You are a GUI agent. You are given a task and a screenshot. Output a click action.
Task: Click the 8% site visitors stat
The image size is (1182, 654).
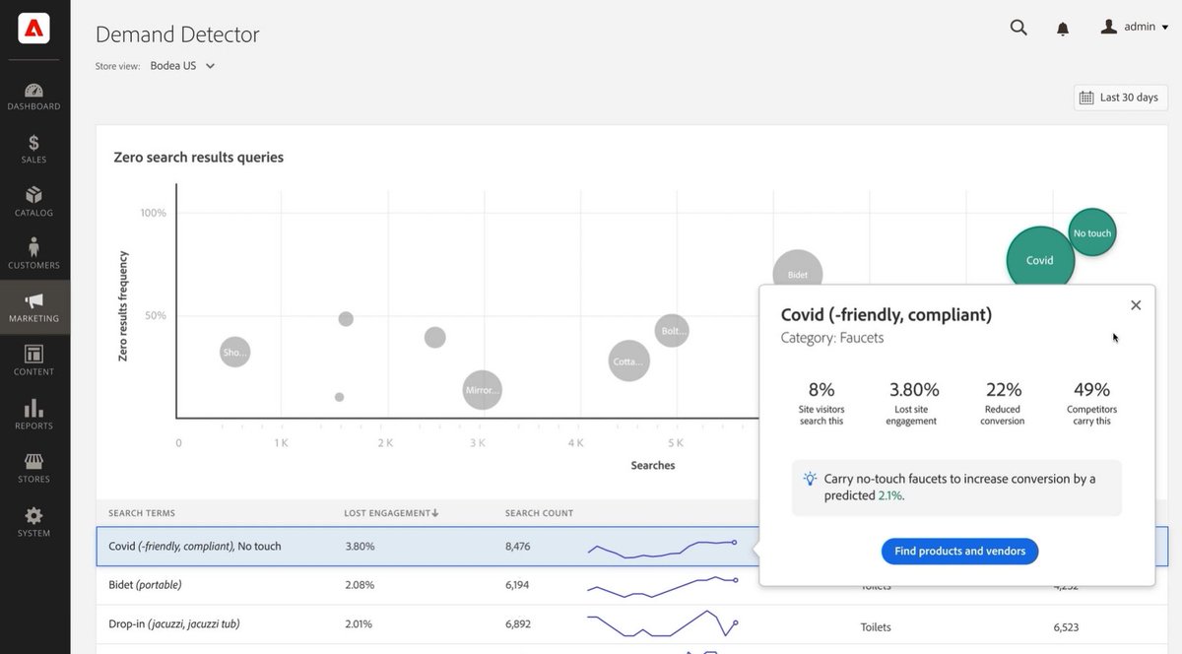click(x=821, y=402)
